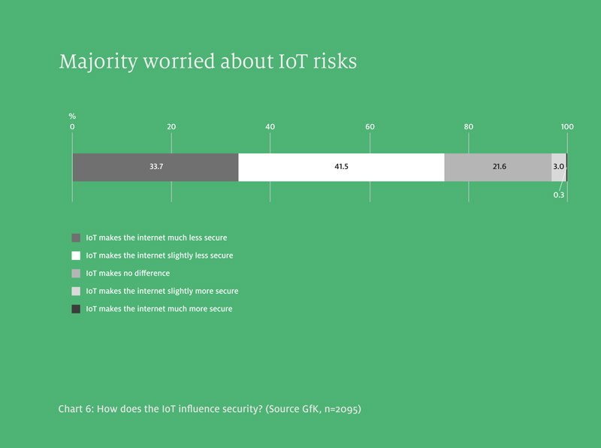Click the 100 axis tick label
Image resolution: width=601 pixels, height=448 pixels.
[567, 126]
